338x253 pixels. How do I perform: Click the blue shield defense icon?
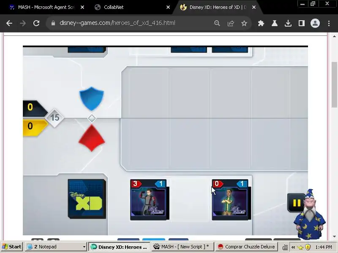tap(92, 99)
